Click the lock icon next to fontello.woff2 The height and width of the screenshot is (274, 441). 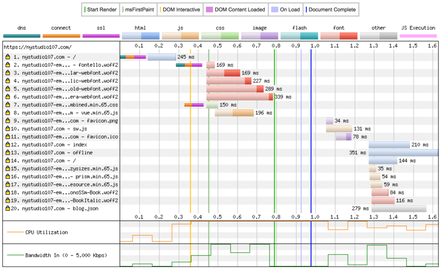8,65
